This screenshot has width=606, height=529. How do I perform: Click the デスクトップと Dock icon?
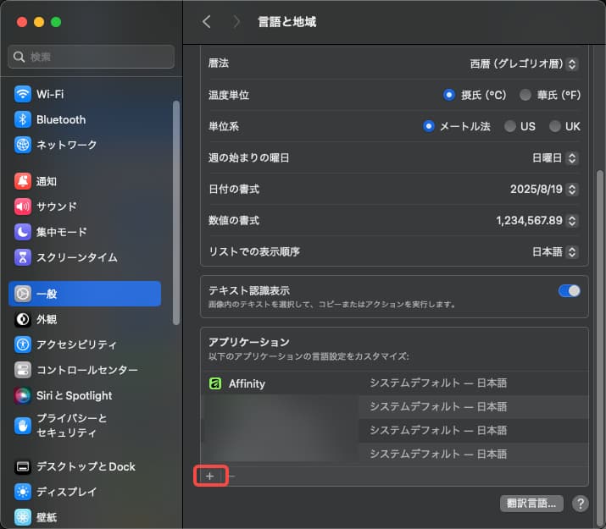pos(23,466)
